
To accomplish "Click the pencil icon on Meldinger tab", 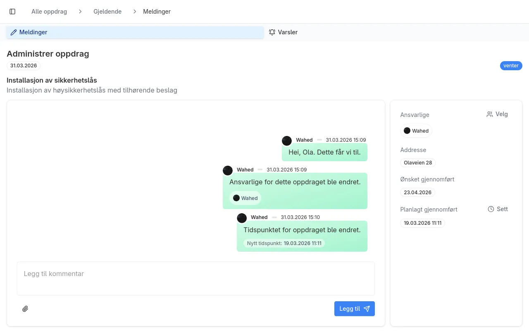I will 14,32.
